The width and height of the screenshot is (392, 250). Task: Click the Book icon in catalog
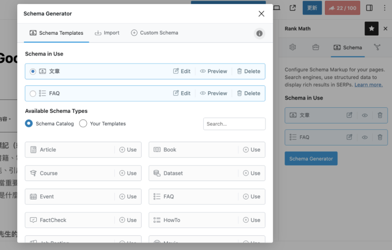pyautogui.click(x=157, y=150)
